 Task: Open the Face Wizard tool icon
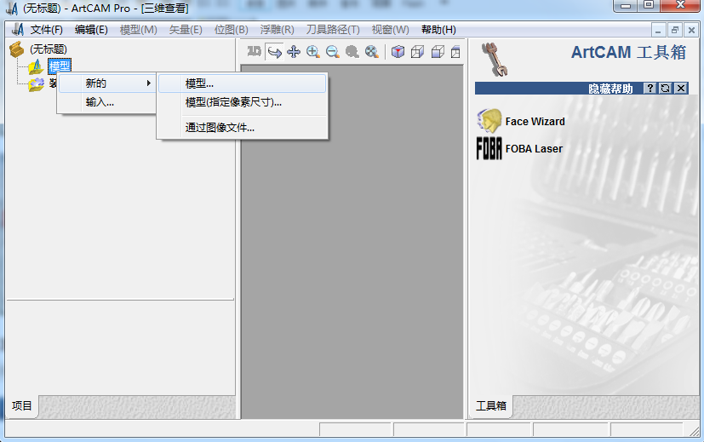[489, 121]
